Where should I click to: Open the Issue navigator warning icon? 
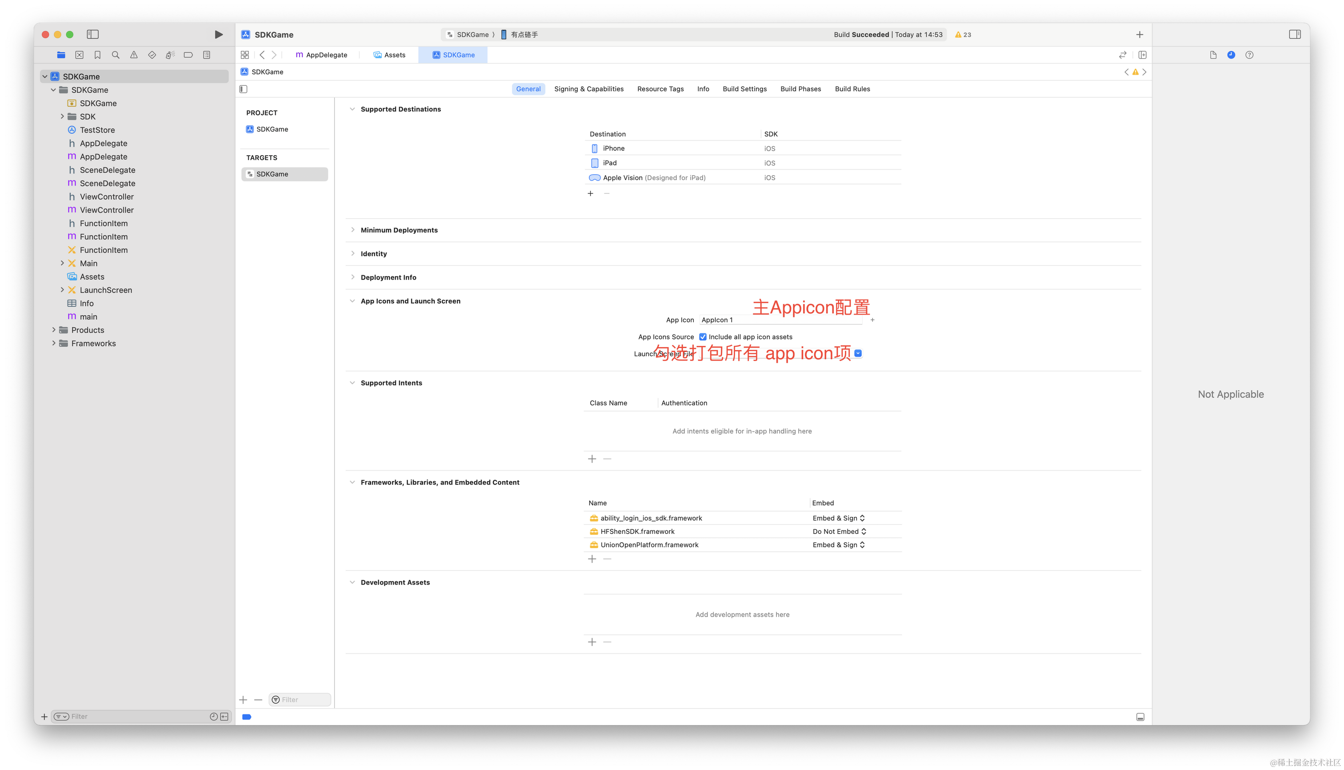coord(134,55)
